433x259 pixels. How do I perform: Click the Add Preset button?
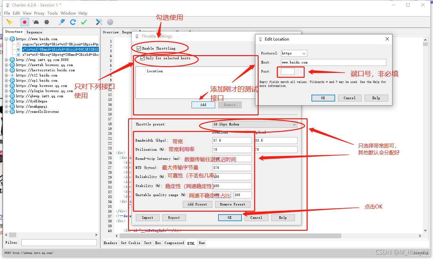pos(197,204)
